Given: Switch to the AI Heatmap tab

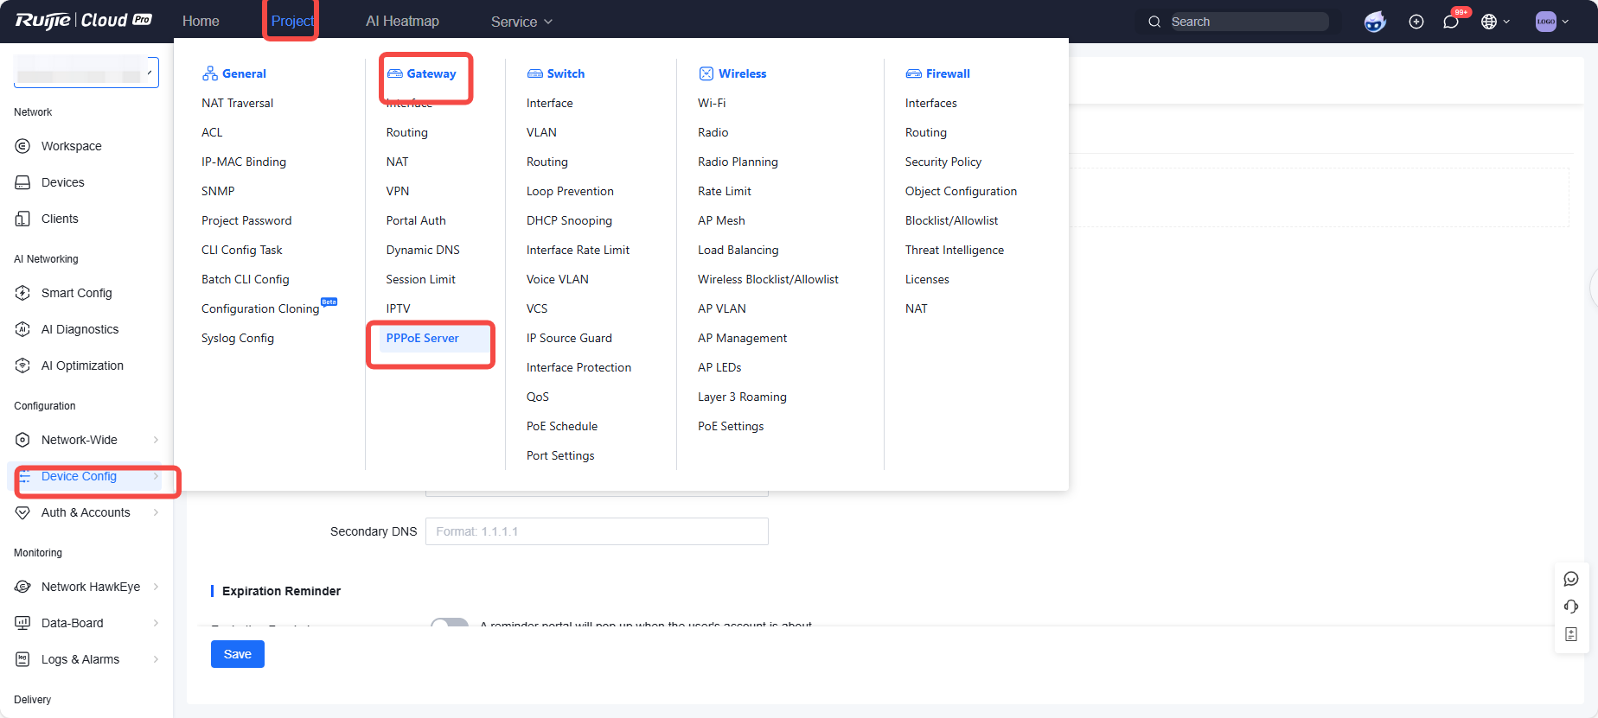Looking at the screenshot, I should (402, 21).
